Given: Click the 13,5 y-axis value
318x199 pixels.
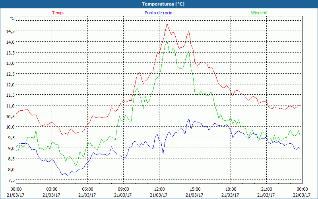Looking at the screenshot, I should point(10,53).
